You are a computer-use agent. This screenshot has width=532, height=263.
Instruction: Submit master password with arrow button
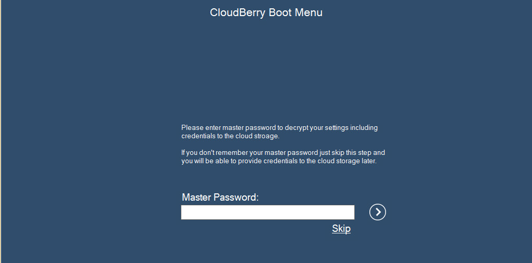378,212
